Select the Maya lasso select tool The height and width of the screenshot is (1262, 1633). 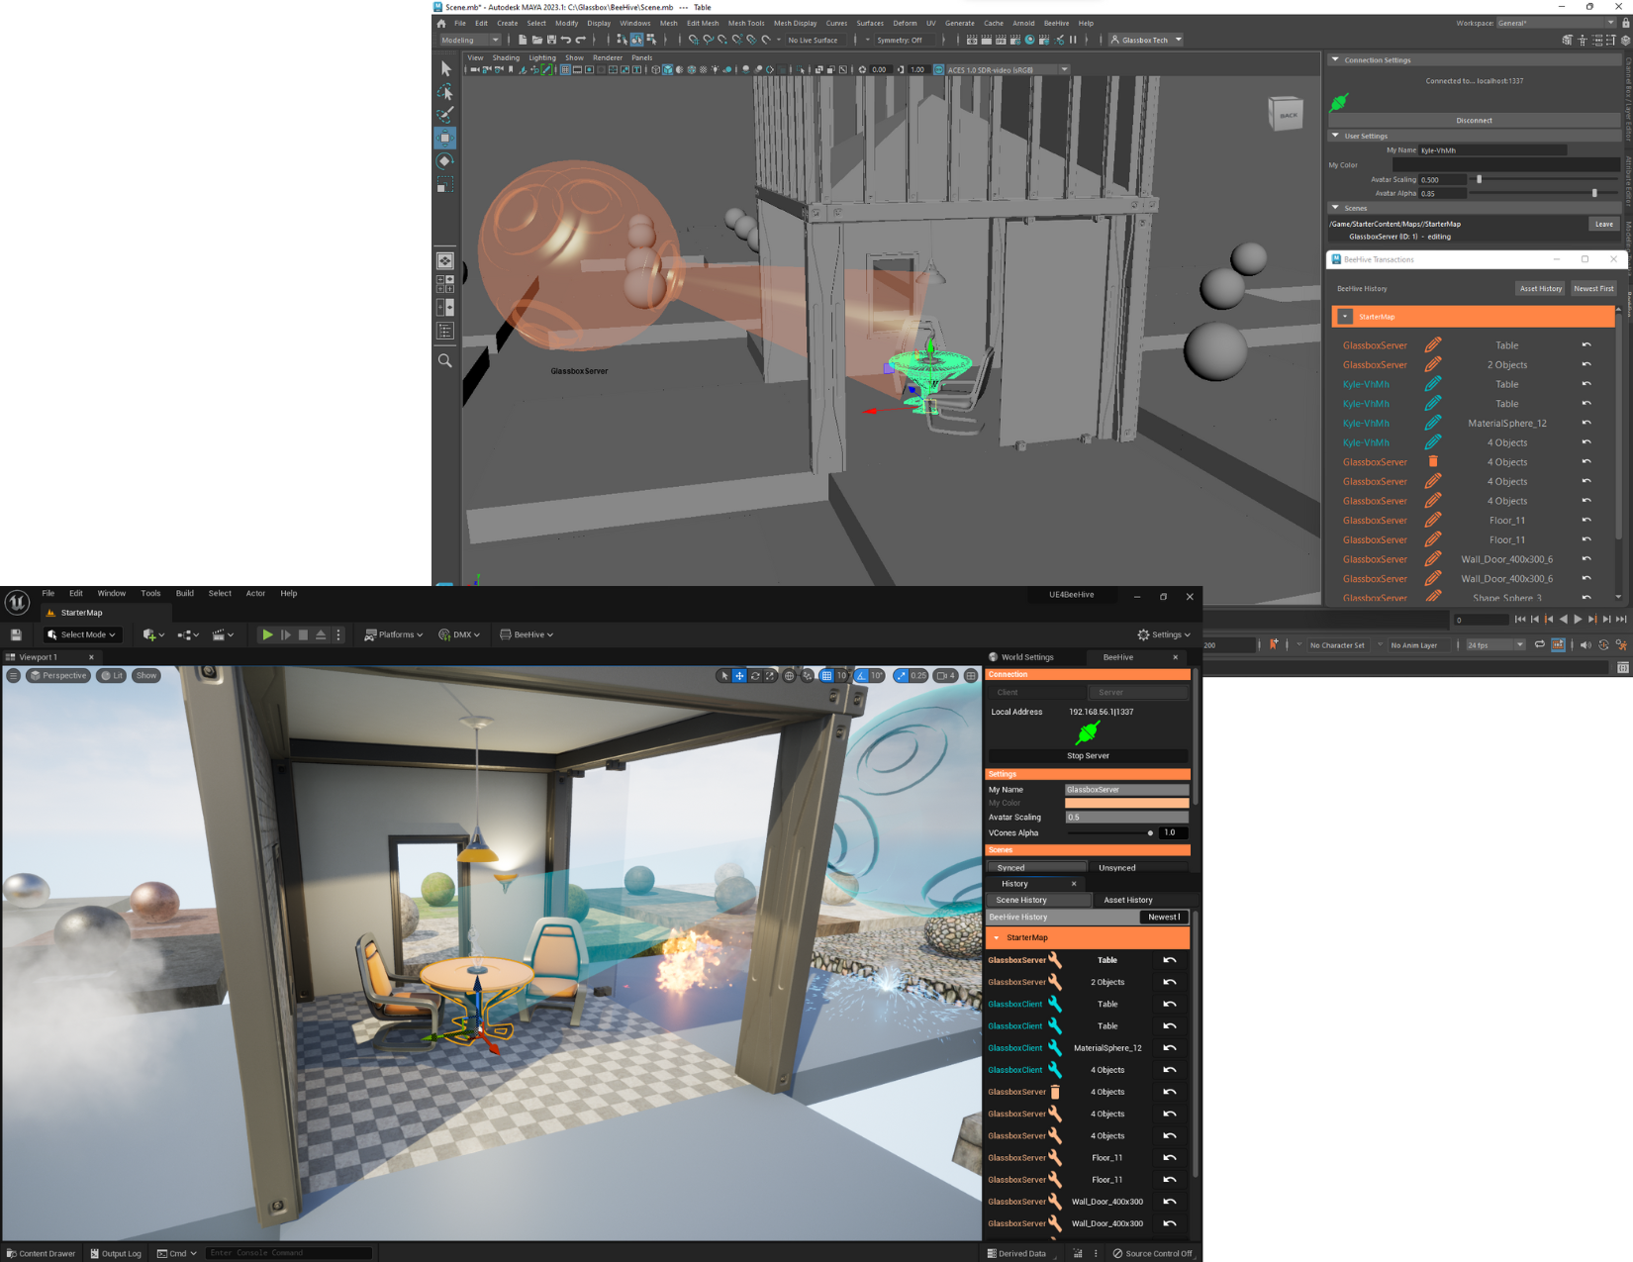point(445,91)
